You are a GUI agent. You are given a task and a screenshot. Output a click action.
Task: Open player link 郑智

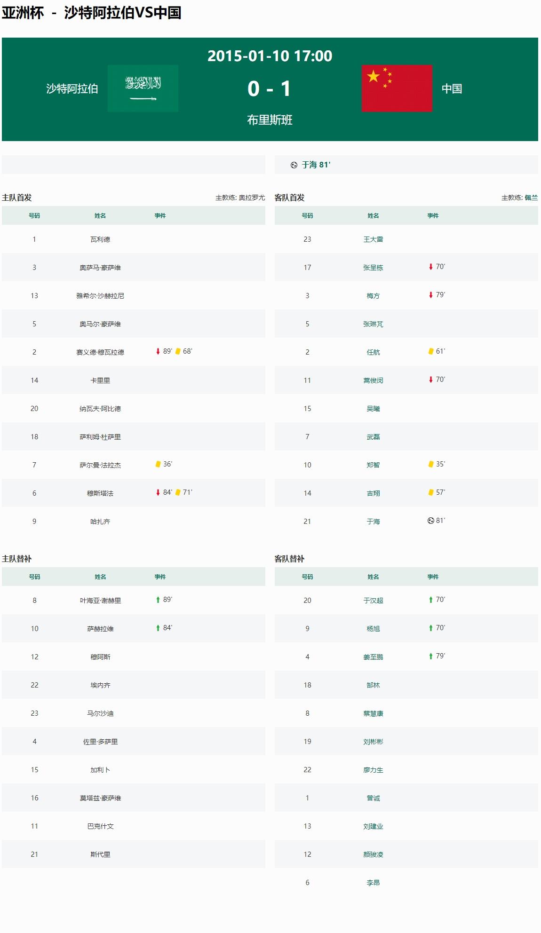pyautogui.click(x=373, y=465)
